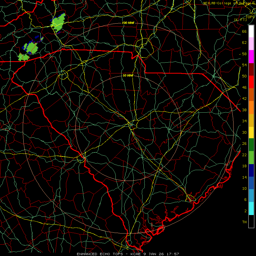Click the 62 value on the scale
This screenshot has height=256, width=256.
(244, 43)
